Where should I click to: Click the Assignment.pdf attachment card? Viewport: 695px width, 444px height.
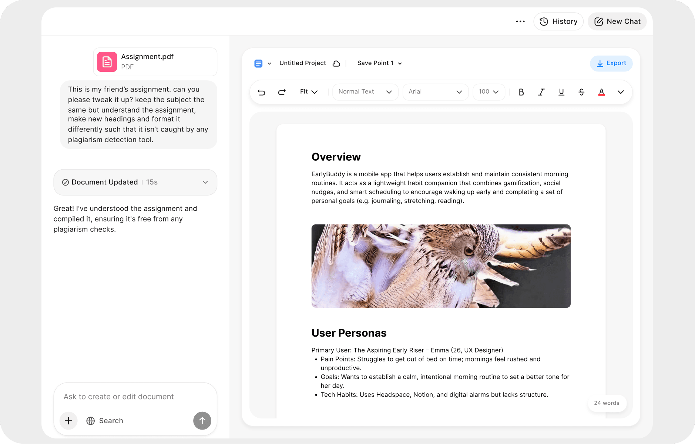[x=155, y=62]
